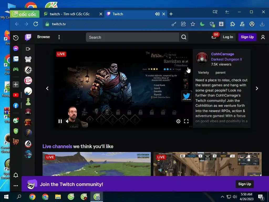Open the ad-block shield icon with 3 badge

pyautogui.click(x=212, y=24)
